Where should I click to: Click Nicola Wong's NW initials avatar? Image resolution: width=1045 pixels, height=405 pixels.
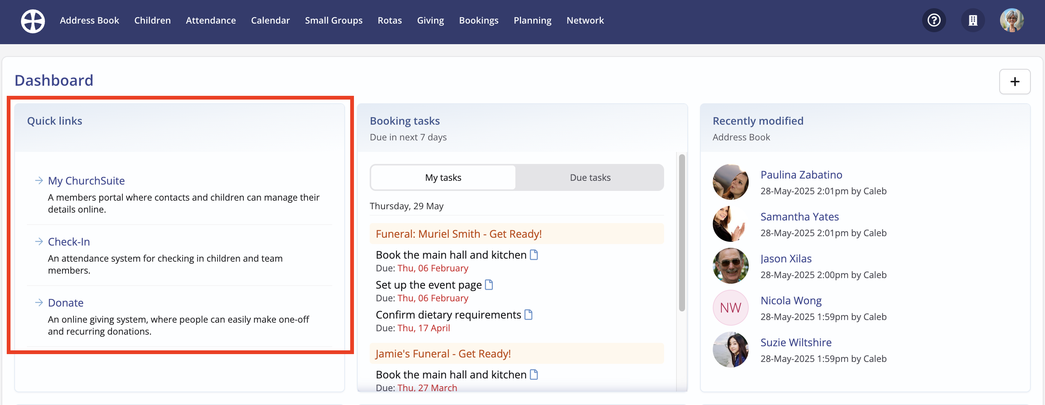click(731, 308)
